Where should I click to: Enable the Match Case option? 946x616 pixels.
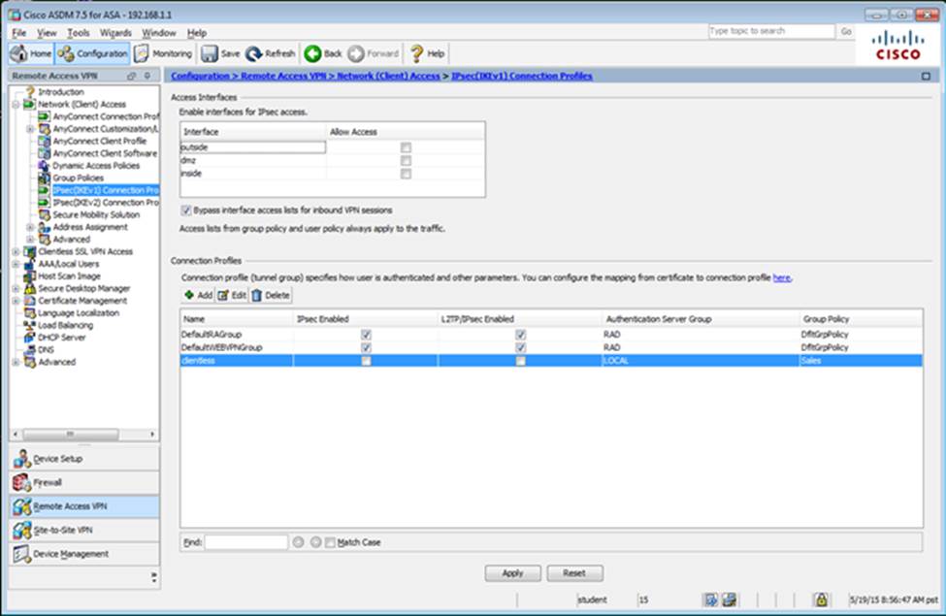(x=330, y=542)
